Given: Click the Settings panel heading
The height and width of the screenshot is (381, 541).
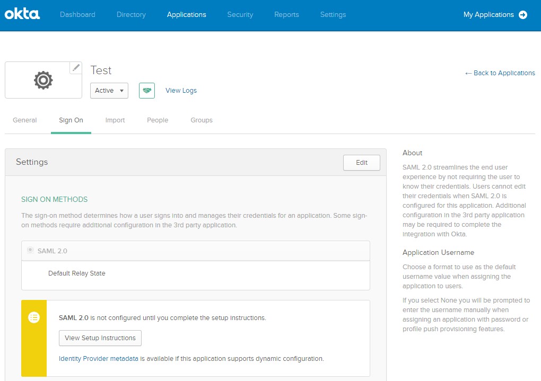Looking at the screenshot, I should [32, 162].
